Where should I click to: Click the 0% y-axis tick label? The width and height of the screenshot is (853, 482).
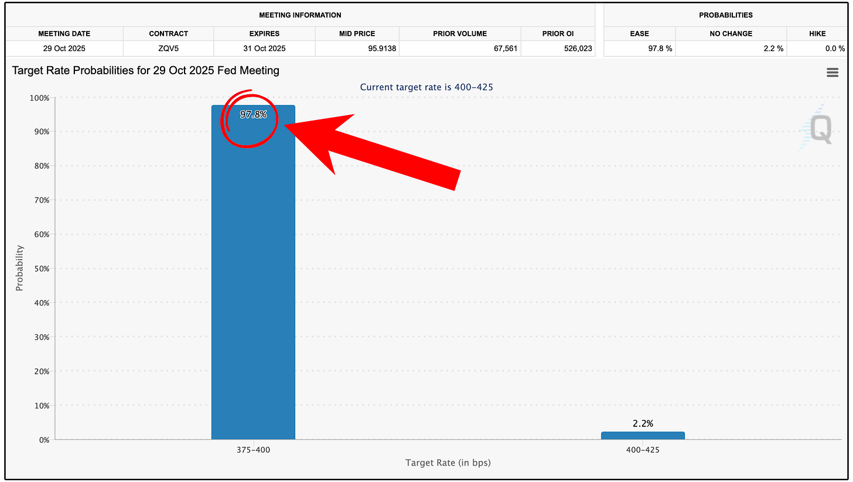[x=43, y=440]
